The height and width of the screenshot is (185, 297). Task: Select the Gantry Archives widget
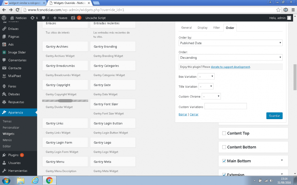coord(65,47)
